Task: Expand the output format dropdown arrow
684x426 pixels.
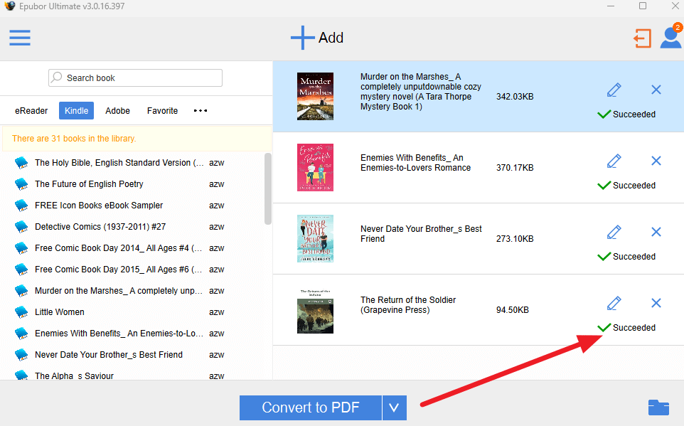Action: point(394,408)
